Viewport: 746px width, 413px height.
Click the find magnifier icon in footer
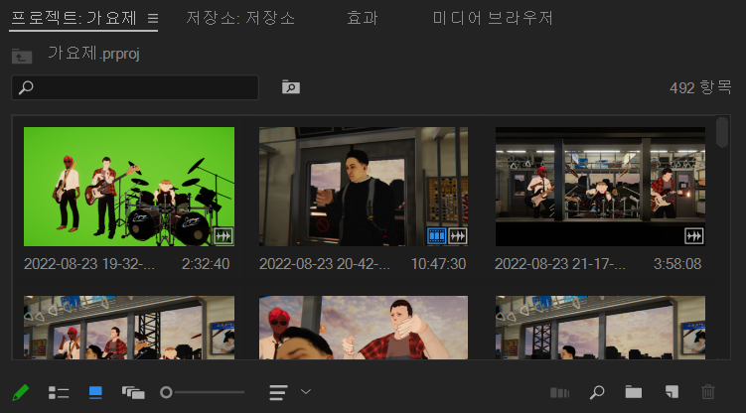pyautogui.click(x=597, y=392)
